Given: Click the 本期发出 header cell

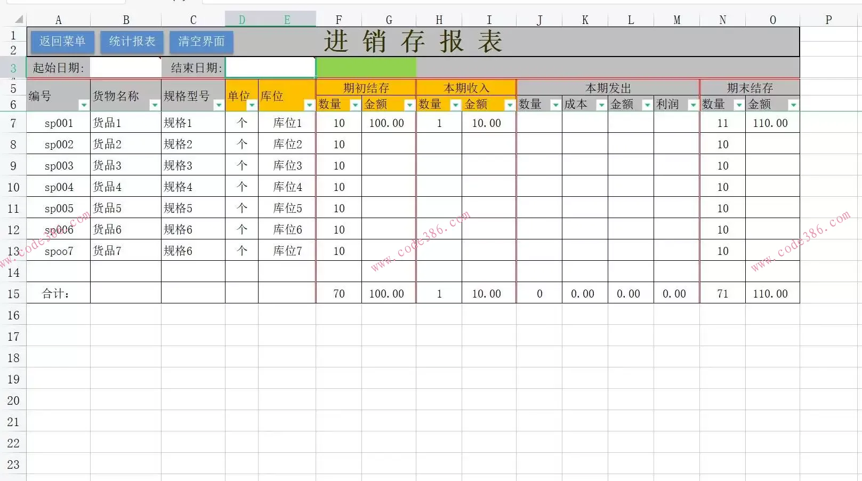Looking at the screenshot, I should click(x=608, y=87).
